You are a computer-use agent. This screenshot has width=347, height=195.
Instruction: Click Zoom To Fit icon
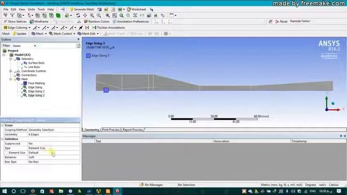(x=107, y=16)
